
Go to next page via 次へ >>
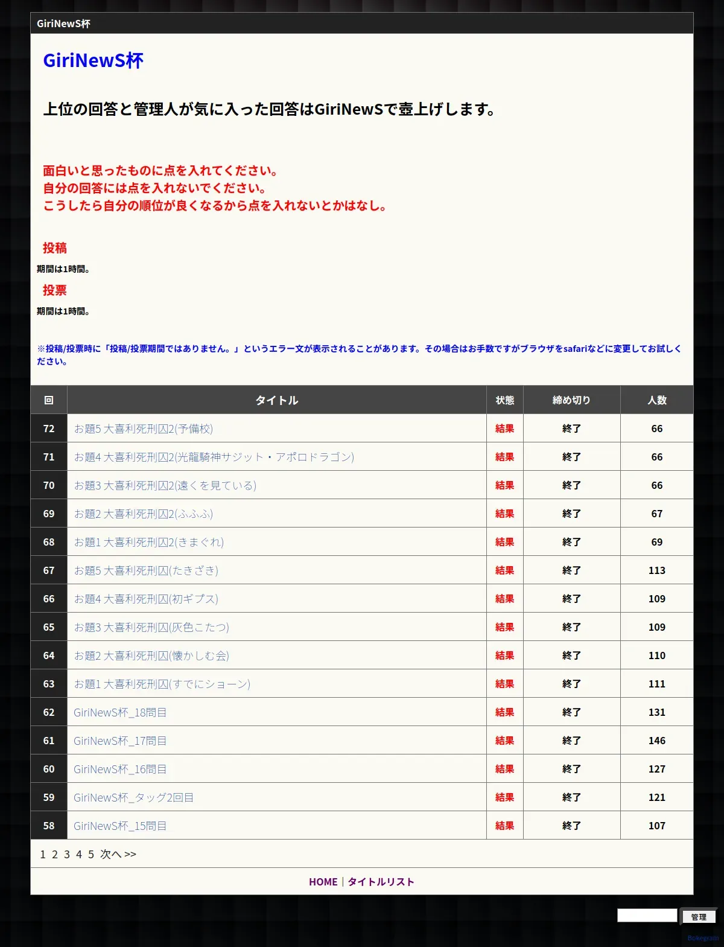pos(118,855)
